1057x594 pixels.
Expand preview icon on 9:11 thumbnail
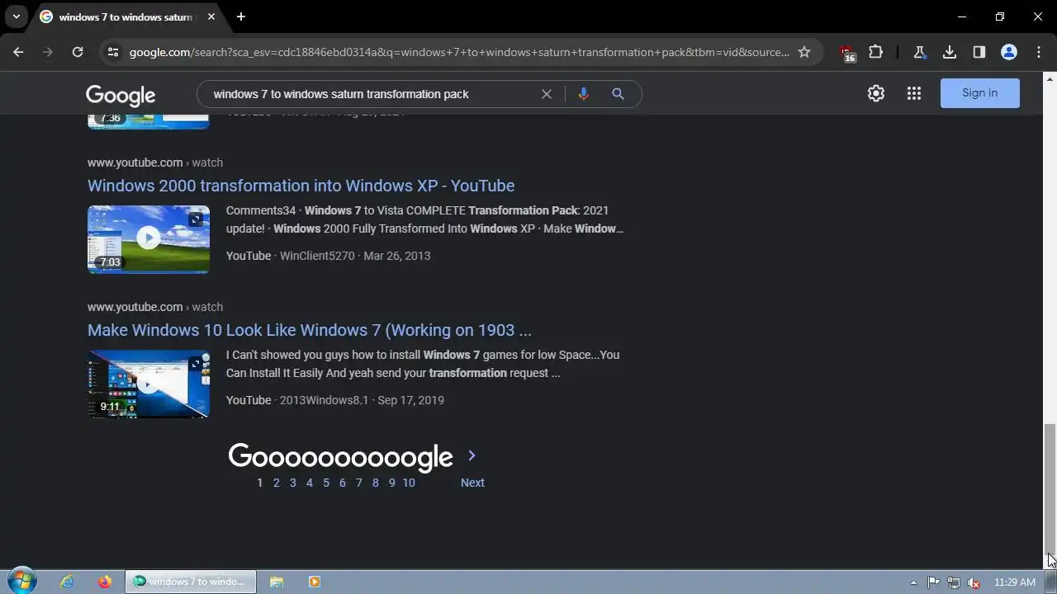[196, 364]
